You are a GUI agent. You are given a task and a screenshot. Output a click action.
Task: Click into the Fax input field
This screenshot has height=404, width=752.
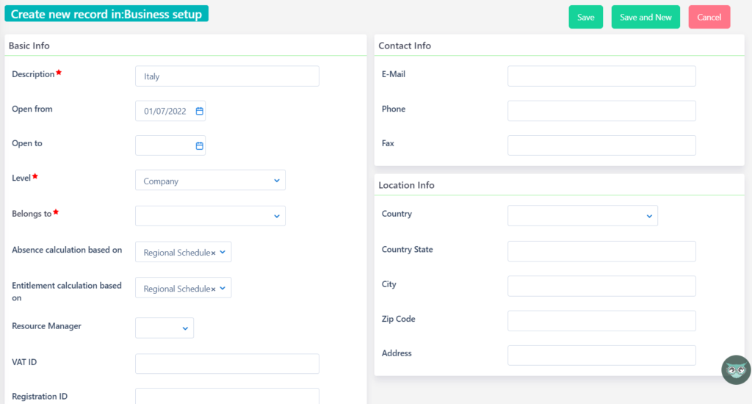click(602, 145)
